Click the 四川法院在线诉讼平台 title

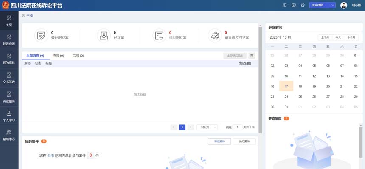(x=36, y=6)
